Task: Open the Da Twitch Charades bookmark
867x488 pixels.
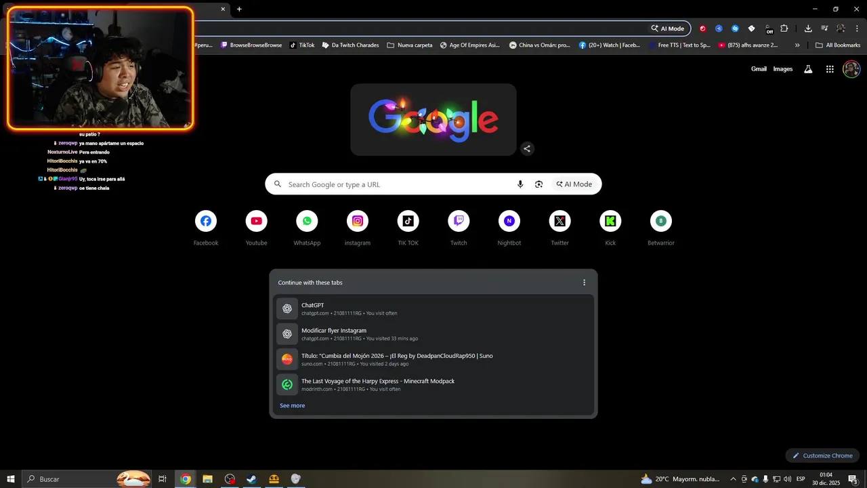Action: (x=350, y=45)
